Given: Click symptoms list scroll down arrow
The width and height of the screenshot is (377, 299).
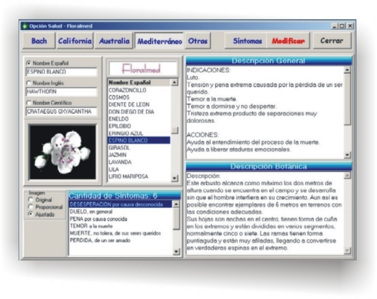Looking at the screenshot, I should (x=176, y=252).
